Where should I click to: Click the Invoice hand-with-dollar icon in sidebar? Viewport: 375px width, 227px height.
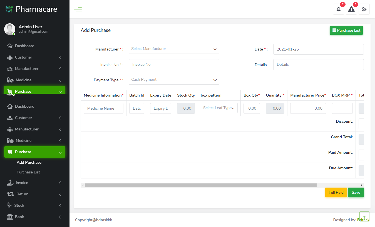(x=10, y=183)
